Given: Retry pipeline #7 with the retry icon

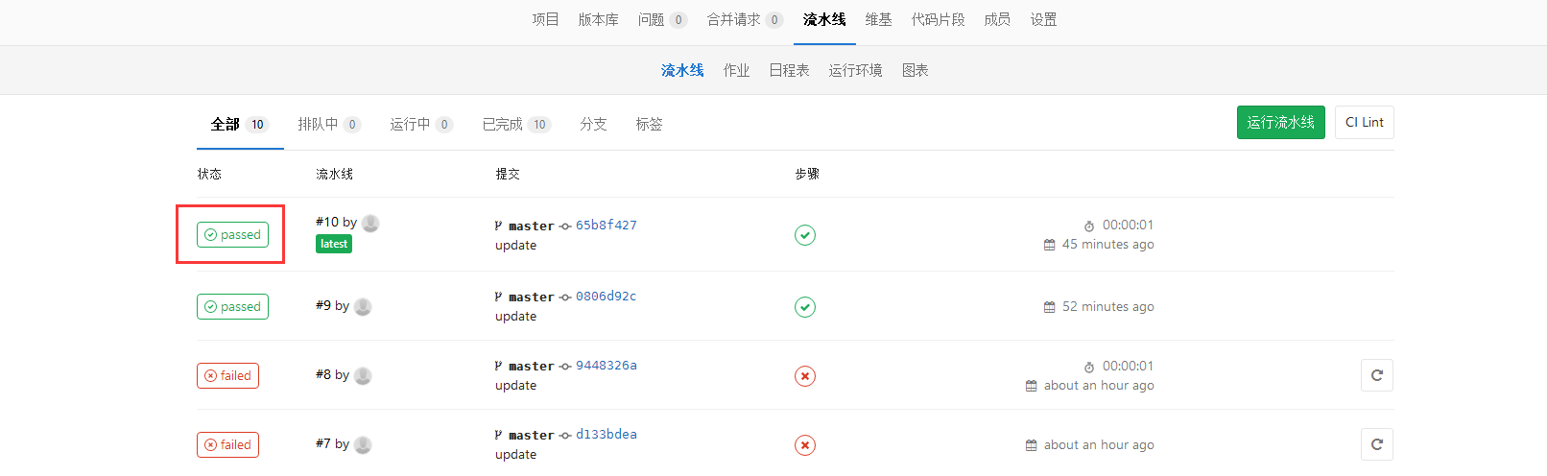Looking at the screenshot, I should 1376,444.
